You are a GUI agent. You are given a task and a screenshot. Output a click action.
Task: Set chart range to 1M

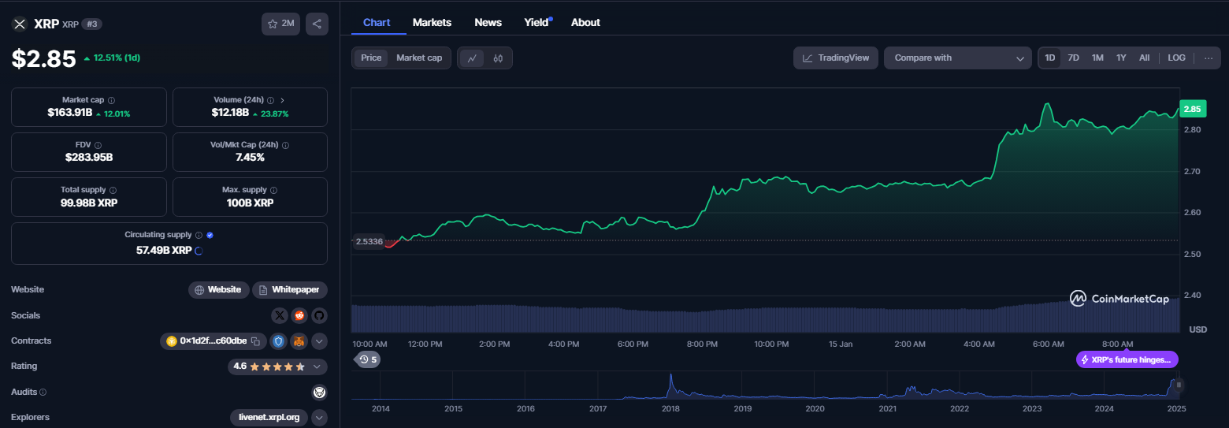[x=1097, y=58]
